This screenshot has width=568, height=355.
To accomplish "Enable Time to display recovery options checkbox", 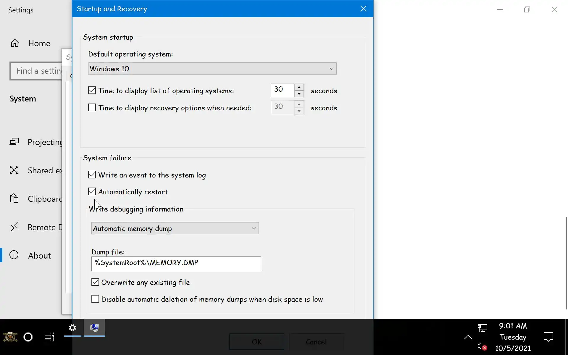I will [92, 108].
